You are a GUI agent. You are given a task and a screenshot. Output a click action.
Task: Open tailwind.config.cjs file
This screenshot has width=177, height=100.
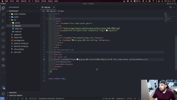pyautogui.click(x=21, y=46)
